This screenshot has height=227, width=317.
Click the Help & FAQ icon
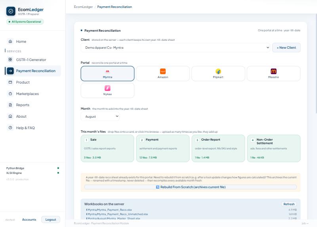point(10,128)
